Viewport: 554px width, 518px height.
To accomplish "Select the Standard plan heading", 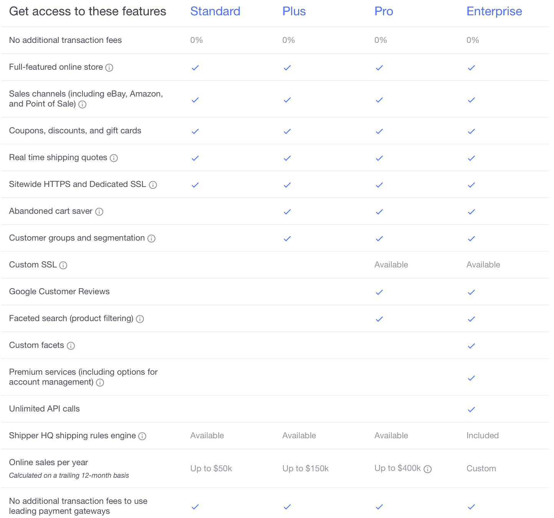I will click(x=215, y=11).
